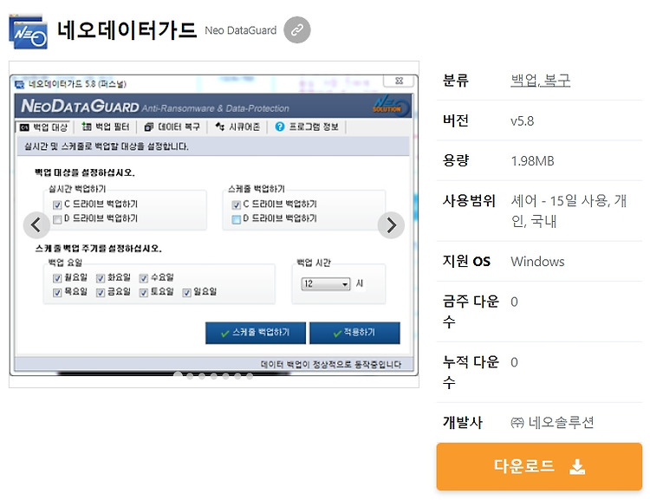Click the window title bar app icon

pyautogui.click(x=19, y=84)
